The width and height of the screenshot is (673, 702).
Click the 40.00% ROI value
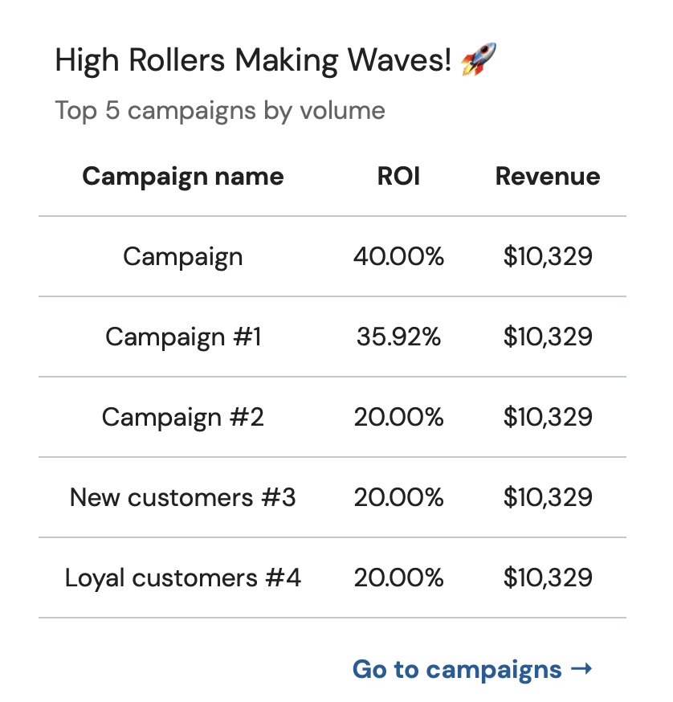[398, 256]
